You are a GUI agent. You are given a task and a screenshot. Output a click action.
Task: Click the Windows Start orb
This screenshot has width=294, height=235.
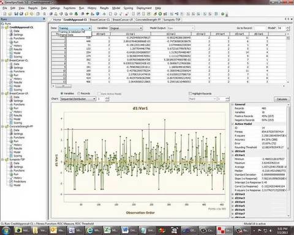[x=6, y=231]
